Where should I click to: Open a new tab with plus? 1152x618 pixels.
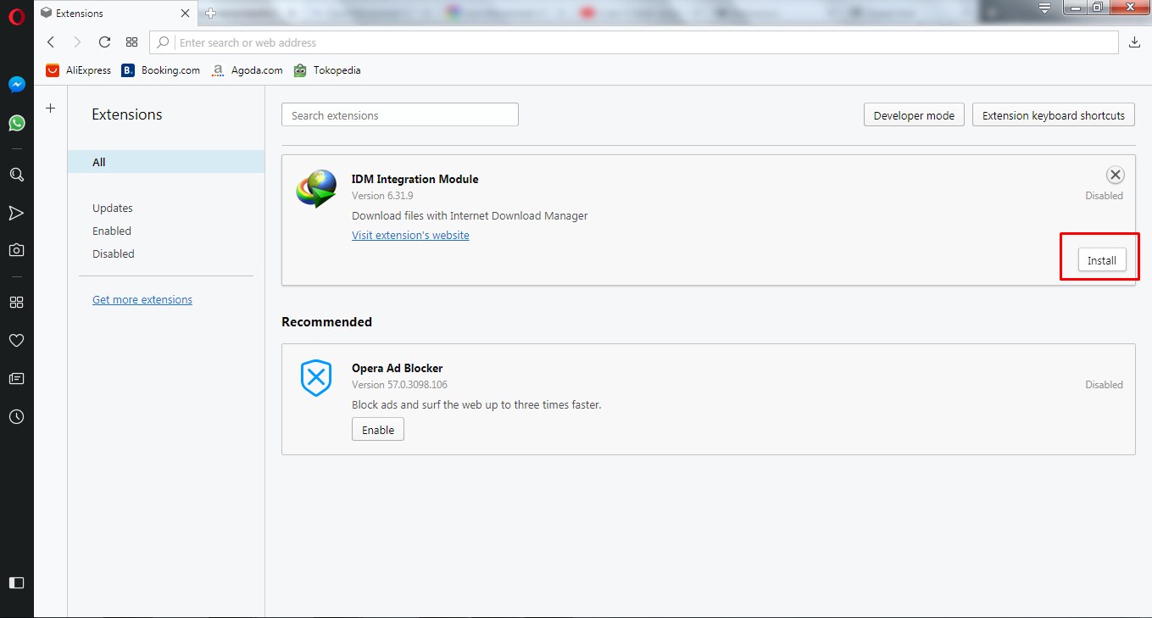click(x=210, y=13)
